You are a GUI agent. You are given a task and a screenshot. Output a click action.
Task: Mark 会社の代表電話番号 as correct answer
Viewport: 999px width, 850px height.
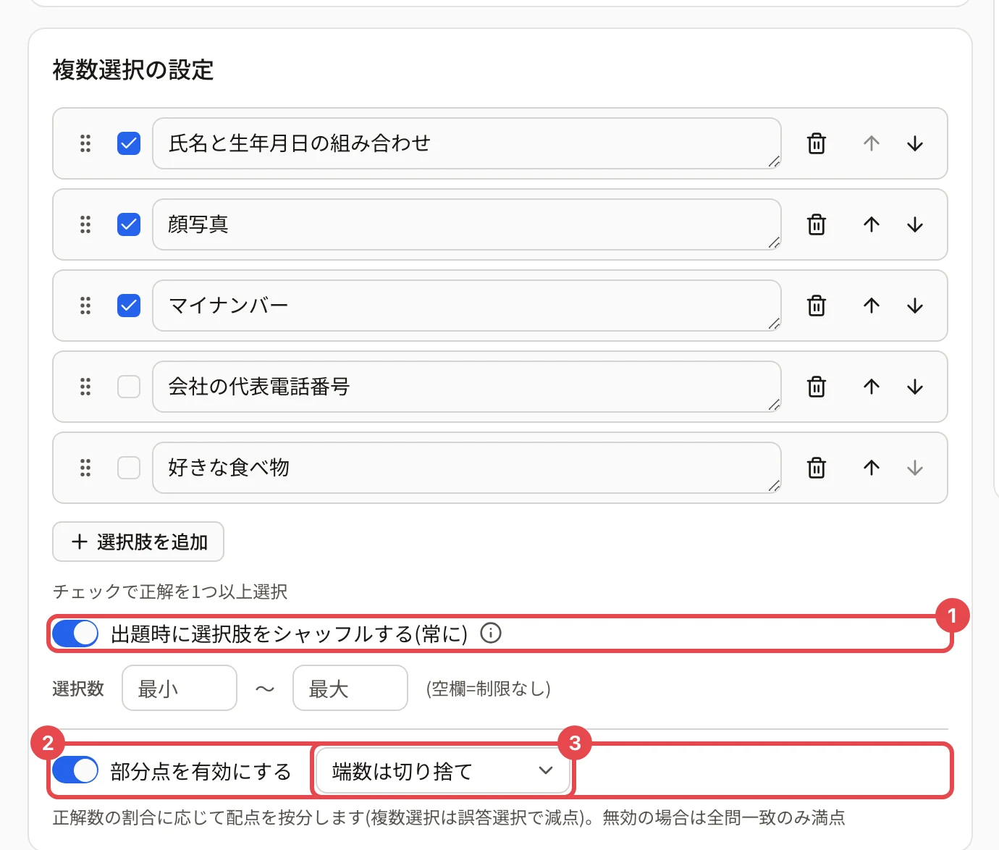(x=129, y=387)
